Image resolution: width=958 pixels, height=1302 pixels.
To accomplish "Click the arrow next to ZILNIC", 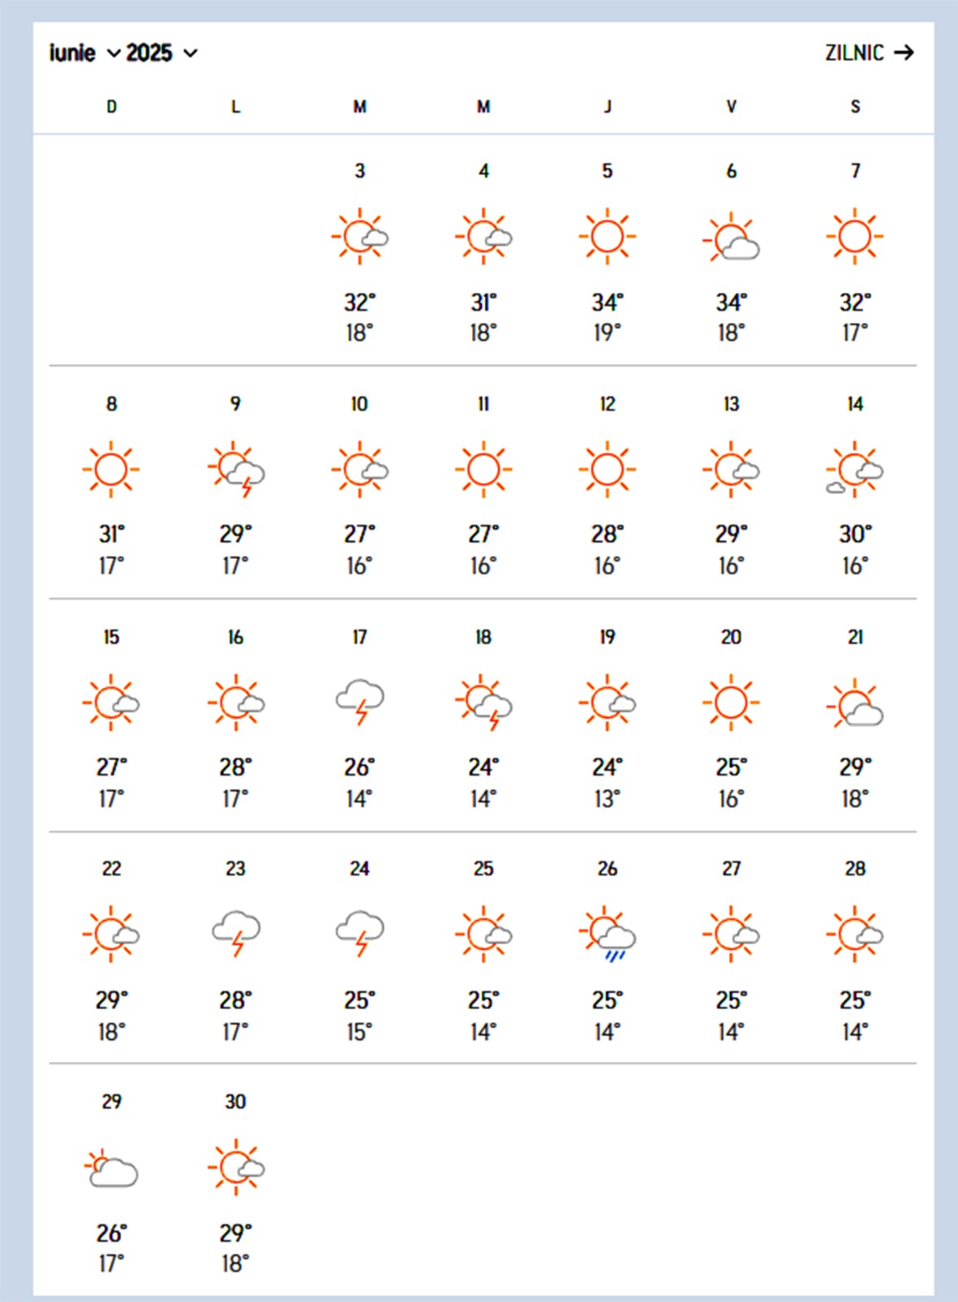I will tap(904, 53).
